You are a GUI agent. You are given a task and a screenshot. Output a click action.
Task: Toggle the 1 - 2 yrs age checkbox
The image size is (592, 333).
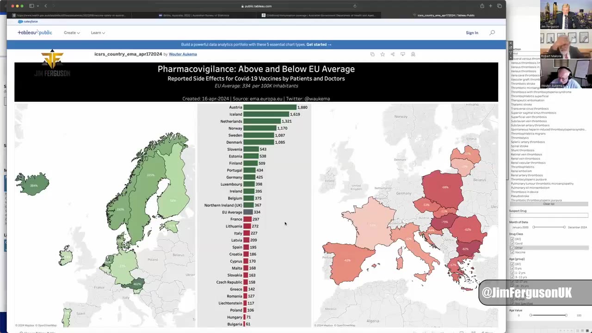coord(512,273)
